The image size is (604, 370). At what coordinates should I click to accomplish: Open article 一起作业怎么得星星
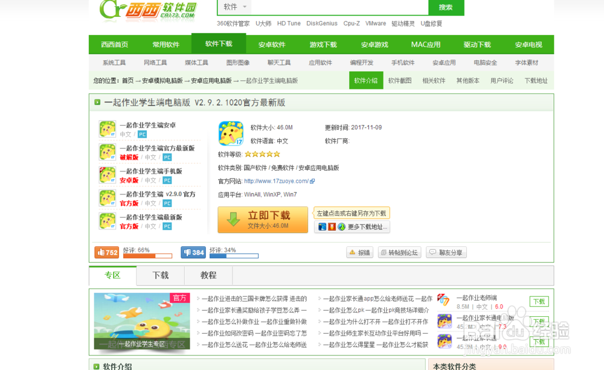(x=376, y=345)
